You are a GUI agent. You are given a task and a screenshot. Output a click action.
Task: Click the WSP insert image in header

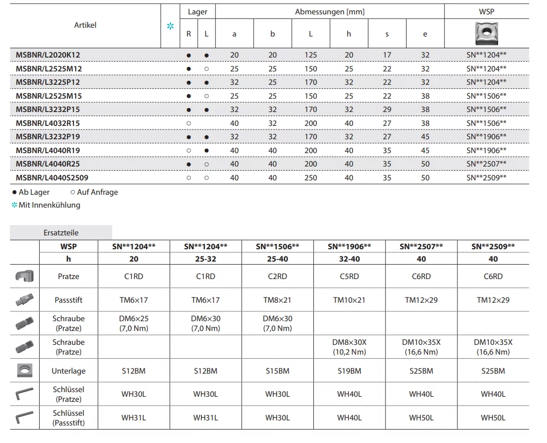(486, 33)
